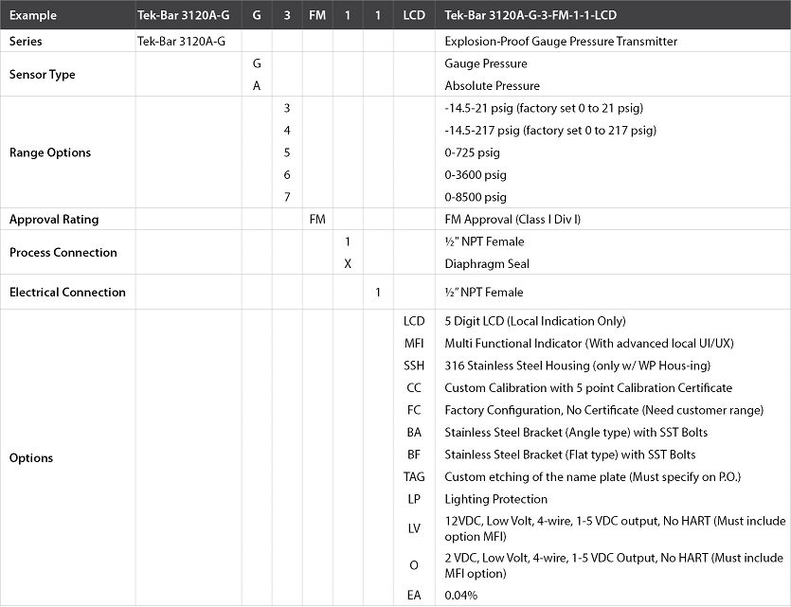
Task: Select range code '6'
Action: tap(287, 175)
